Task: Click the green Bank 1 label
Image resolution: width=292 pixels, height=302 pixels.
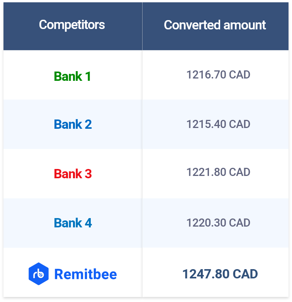Action: (x=73, y=77)
